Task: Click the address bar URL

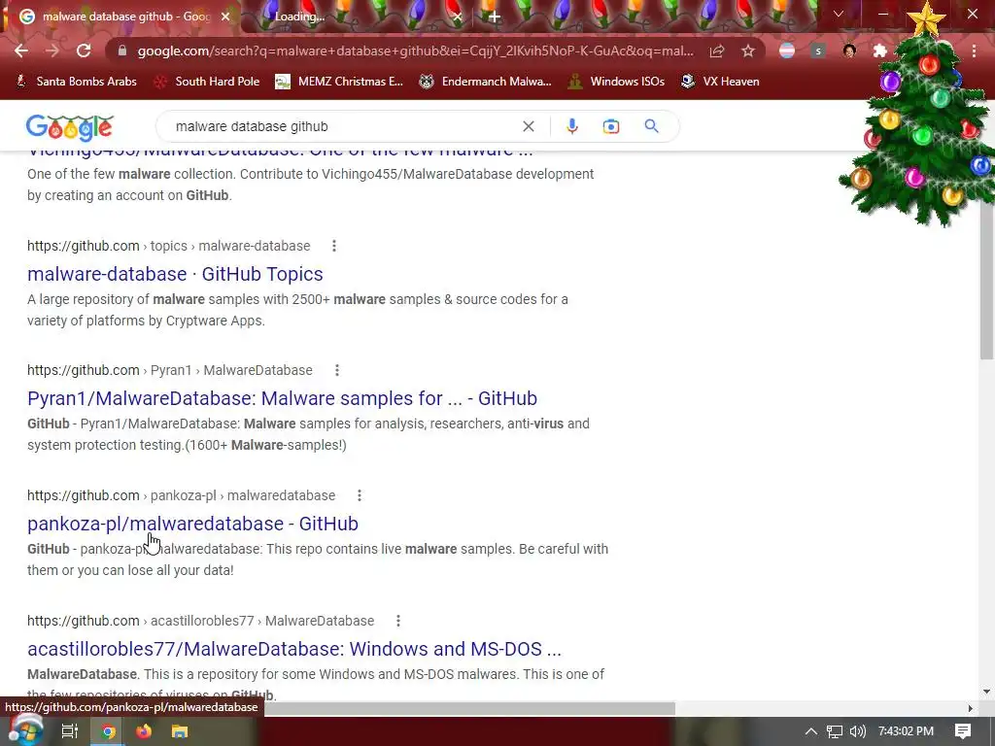Action: click(x=416, y=51)
